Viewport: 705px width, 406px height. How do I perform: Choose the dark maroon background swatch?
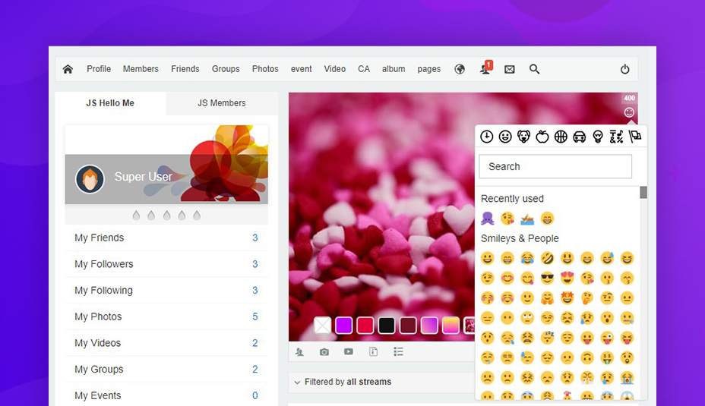click(x=408, y=325)
